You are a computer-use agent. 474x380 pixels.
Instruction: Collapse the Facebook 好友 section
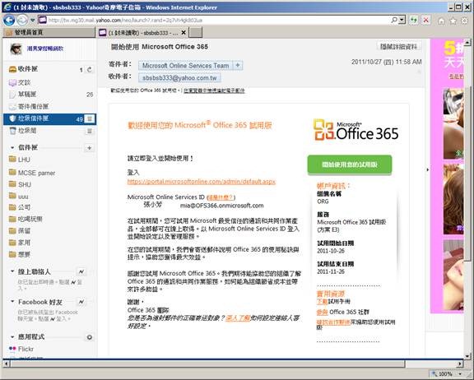(12, 302)
